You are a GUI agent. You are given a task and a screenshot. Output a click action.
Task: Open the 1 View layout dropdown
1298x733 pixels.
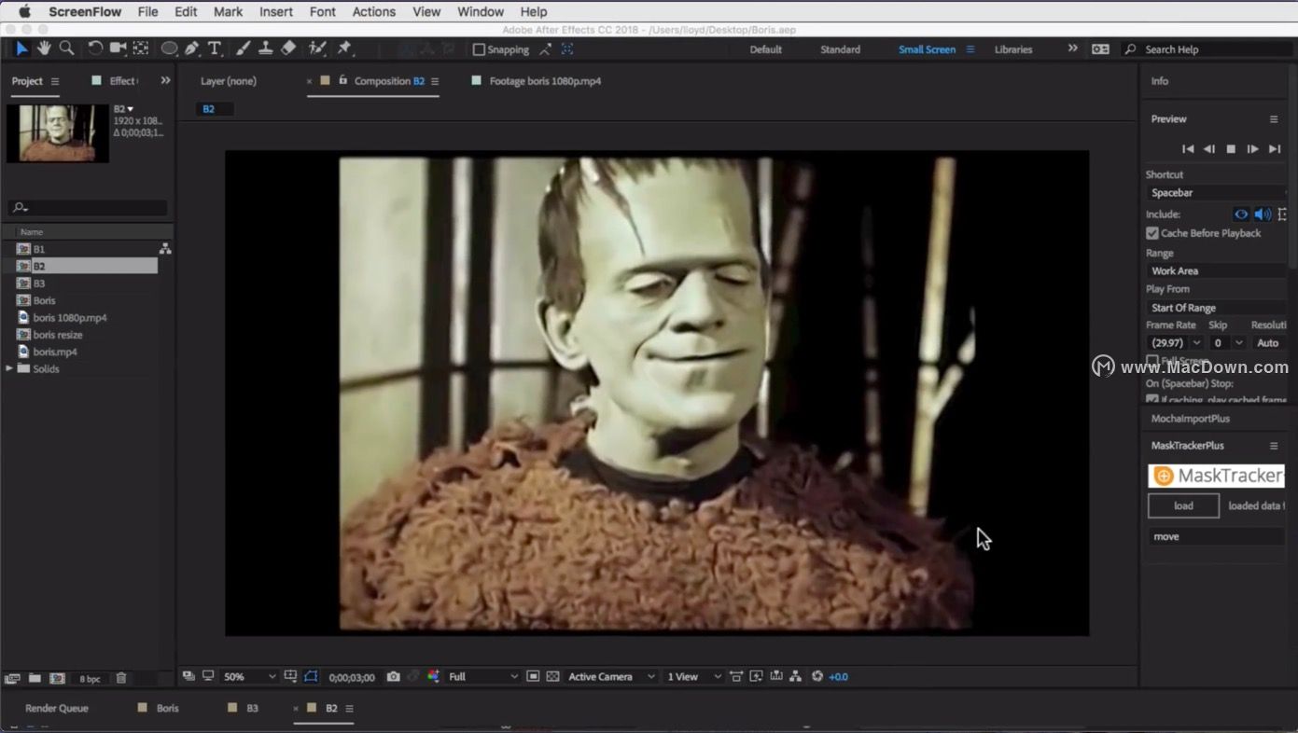[x=694, y=676]
